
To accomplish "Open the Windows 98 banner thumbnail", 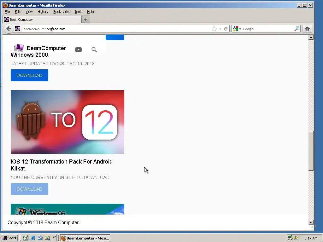I will pos(68,209).
